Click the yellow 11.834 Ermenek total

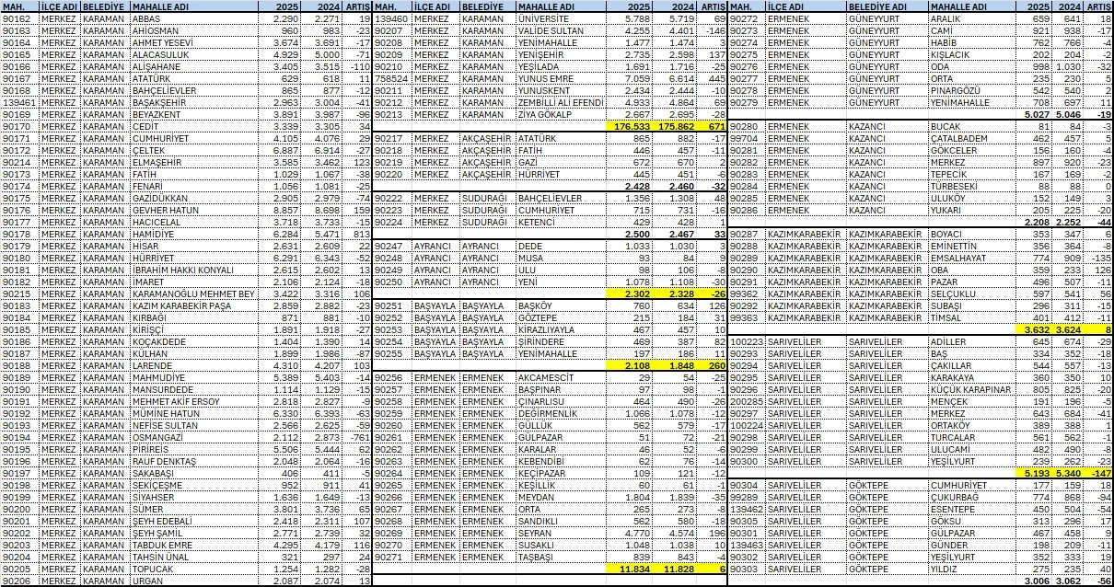[x=633, y=570]
